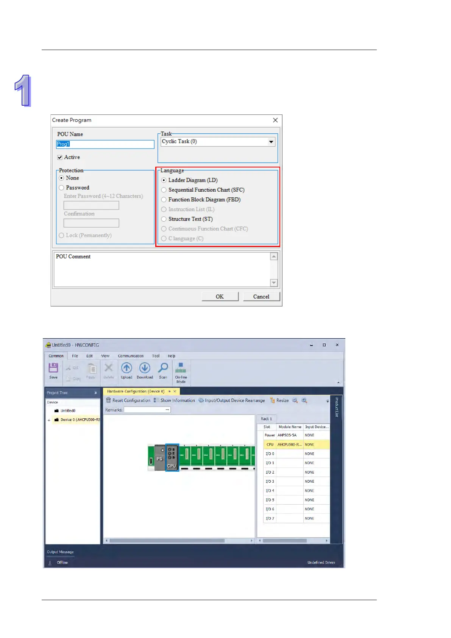This screenshot has width=451, height=638.
Task: Select None protection option
Action: [61, 178]
